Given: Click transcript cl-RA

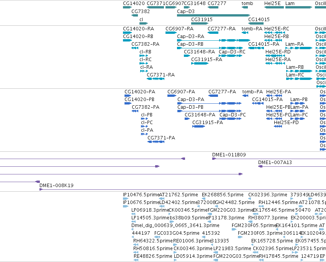Looking at the screenshot, I should click(147, 67).
